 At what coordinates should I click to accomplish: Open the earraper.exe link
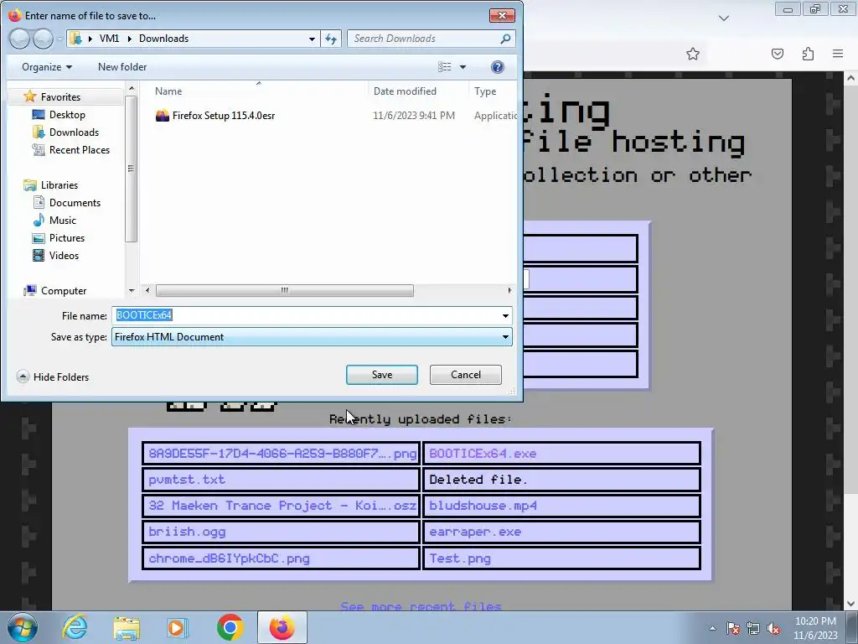[475, 532]
